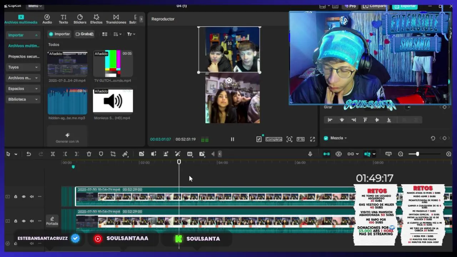The height and width of the screenshot is (257, 457).
Task: Switch media panel to grid view
Action: (x=105, y=34)
